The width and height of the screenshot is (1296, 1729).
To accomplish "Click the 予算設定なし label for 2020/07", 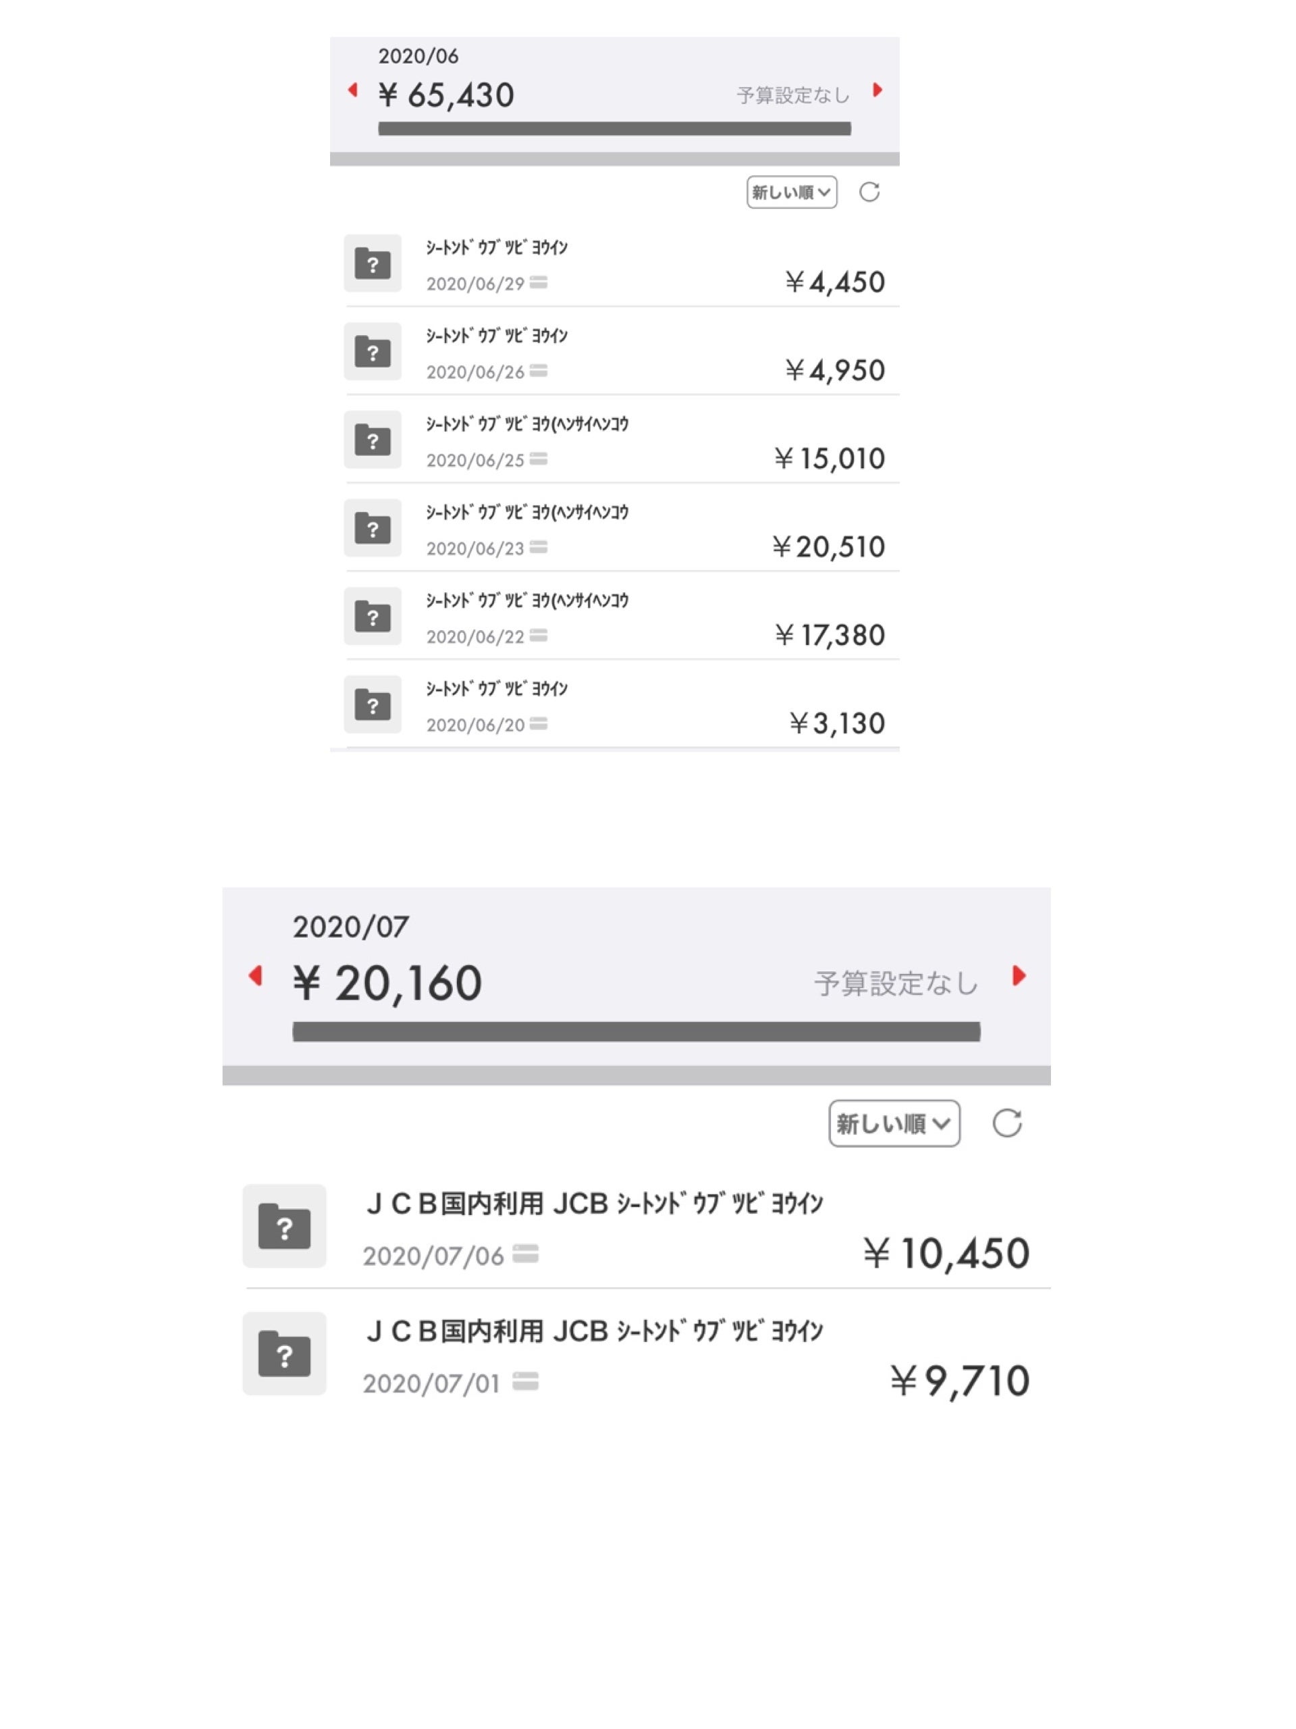I will (x=896, y=983).
